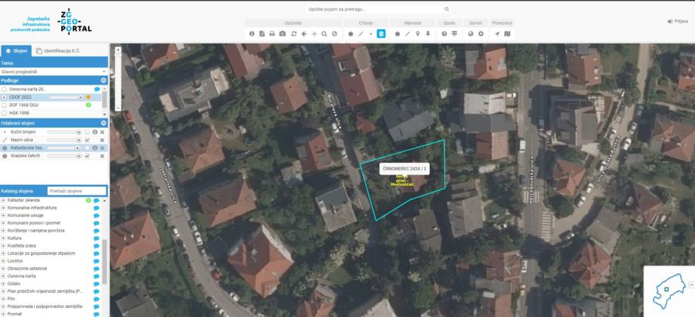Image resolution: width=695 pixels, height=317 pixels.
Task: Toggle Gradske četvrti layer checkbox
Action: click(x=87, y=156)
